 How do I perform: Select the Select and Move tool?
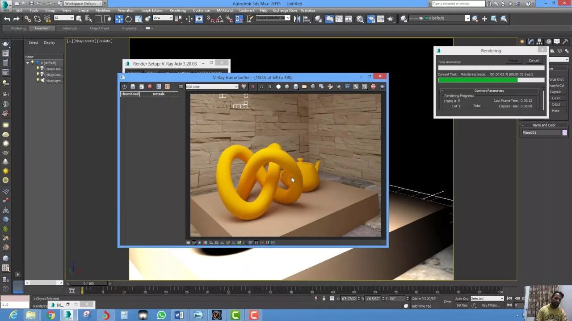[x=119, y=19]
